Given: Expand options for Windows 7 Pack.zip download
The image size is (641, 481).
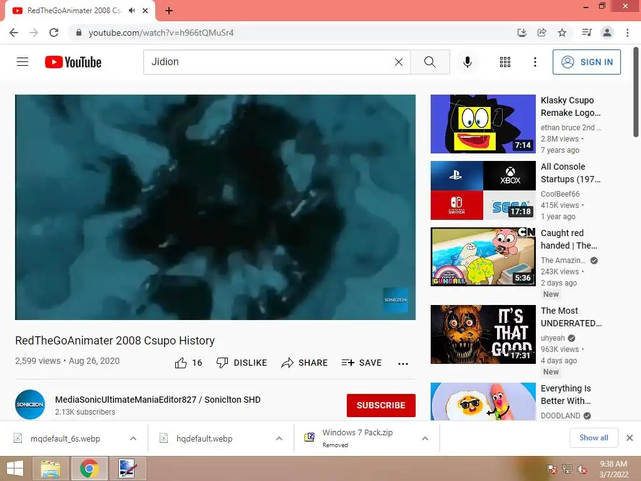Looking at the screenshot, I should coord(425,438).
